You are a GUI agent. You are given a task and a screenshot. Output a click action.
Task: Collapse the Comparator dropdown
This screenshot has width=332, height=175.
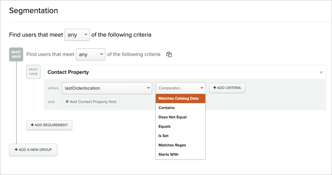[x=180, y=88]
